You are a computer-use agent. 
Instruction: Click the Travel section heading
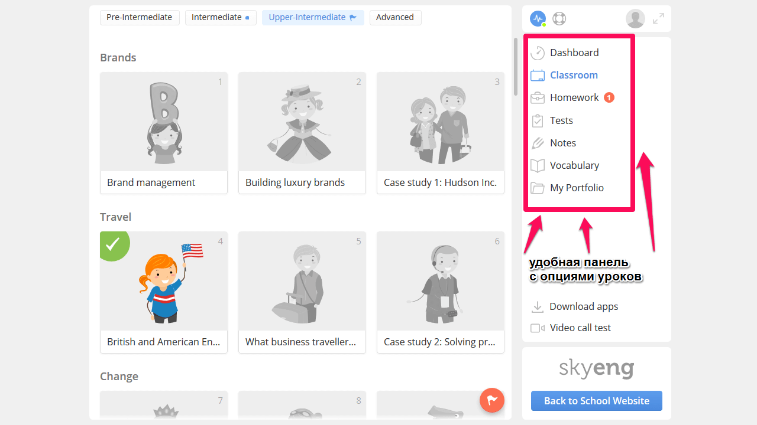pos(115,217)
